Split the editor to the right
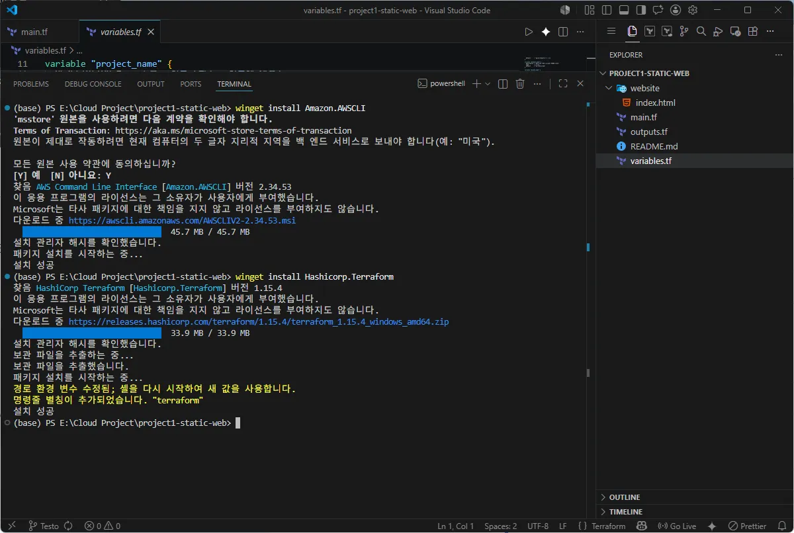This screenshot has height=533, width=794. [x=563, y=32]
